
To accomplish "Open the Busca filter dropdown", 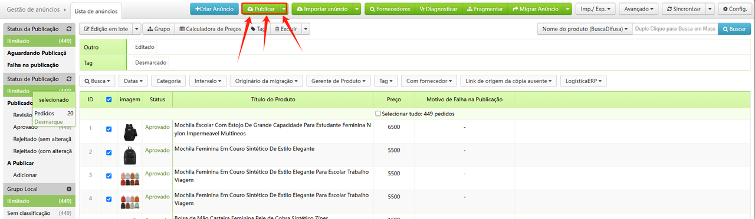I will point(97,81).
